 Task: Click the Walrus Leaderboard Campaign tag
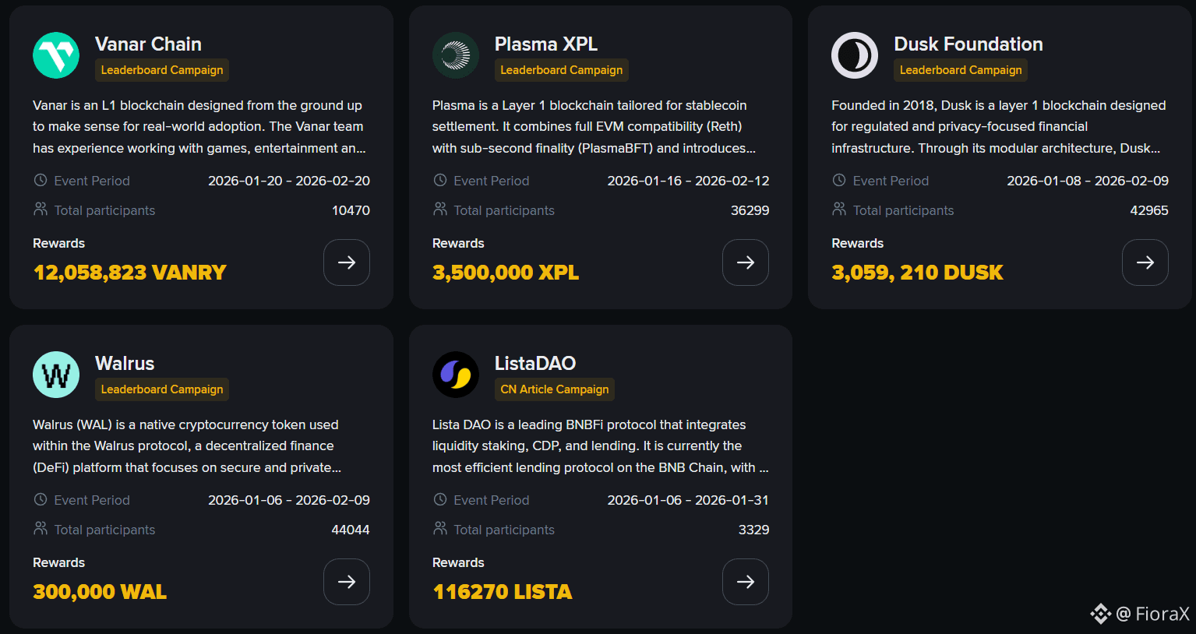(x=162, y=389)
